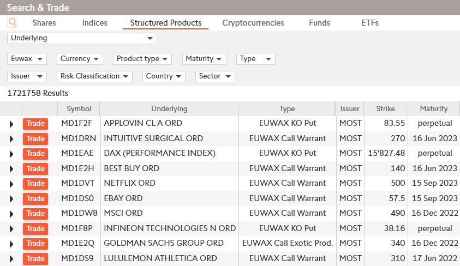This screenshot has width=460, height=266.
Task: Expand the DAX (PERFORMANCE INDEX) row arrow
Action: click(11, 154)
